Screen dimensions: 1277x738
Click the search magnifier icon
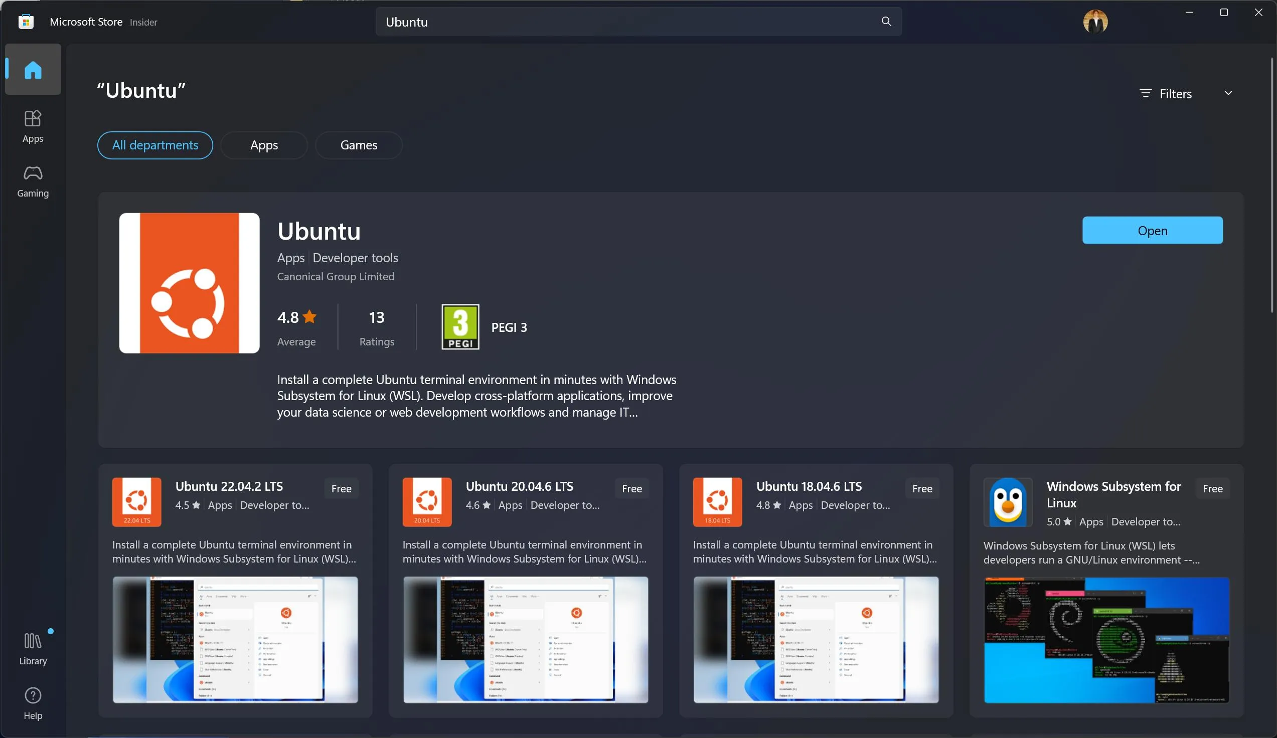tap(886, 21)
